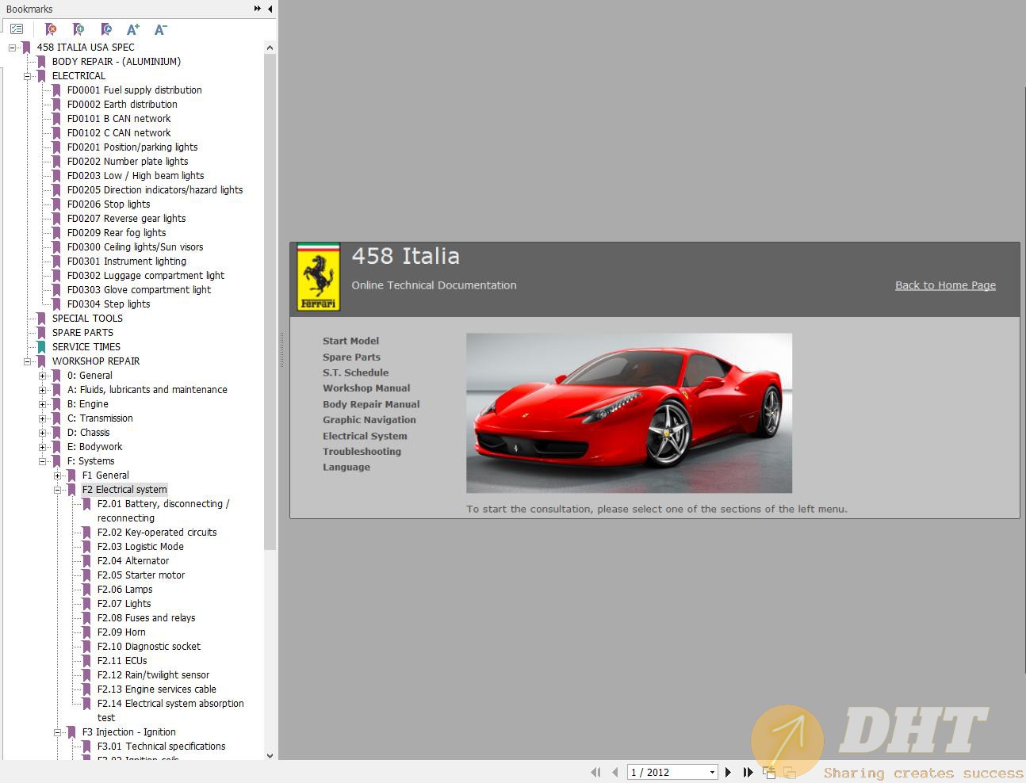The width and height of the screenshot is (1026, 783).
Task: Open the page number dropdown
Action: 712,772
